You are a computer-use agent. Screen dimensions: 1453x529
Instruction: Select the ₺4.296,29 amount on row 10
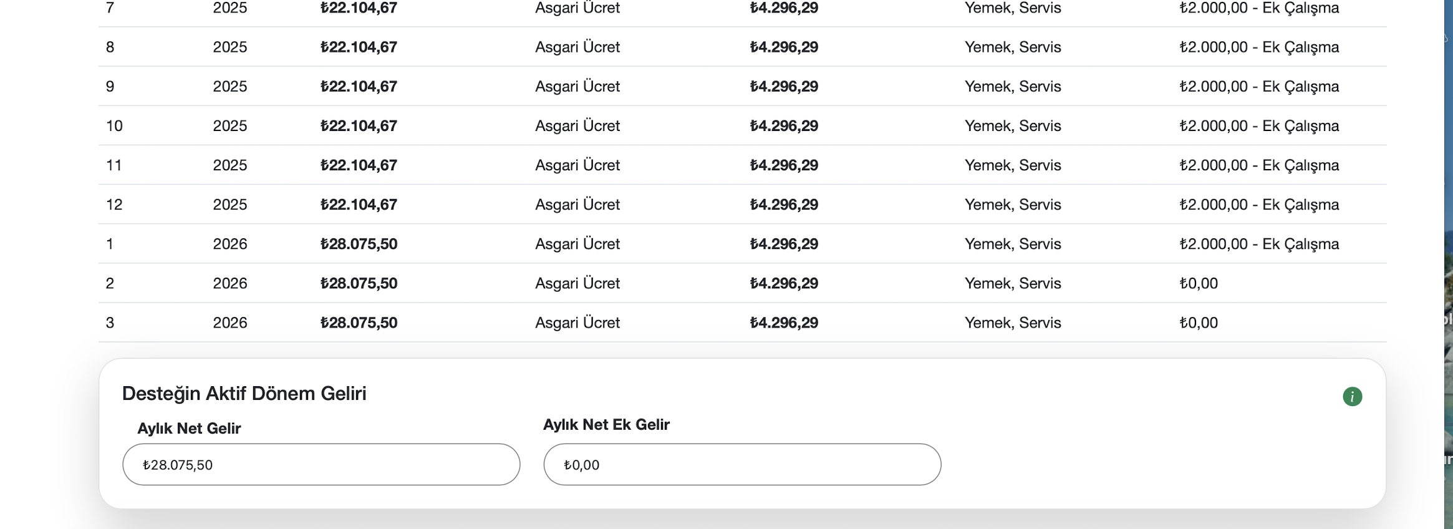point(784,125)
